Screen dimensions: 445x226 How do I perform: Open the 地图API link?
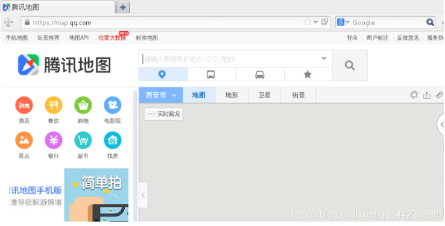pos(79,38)
